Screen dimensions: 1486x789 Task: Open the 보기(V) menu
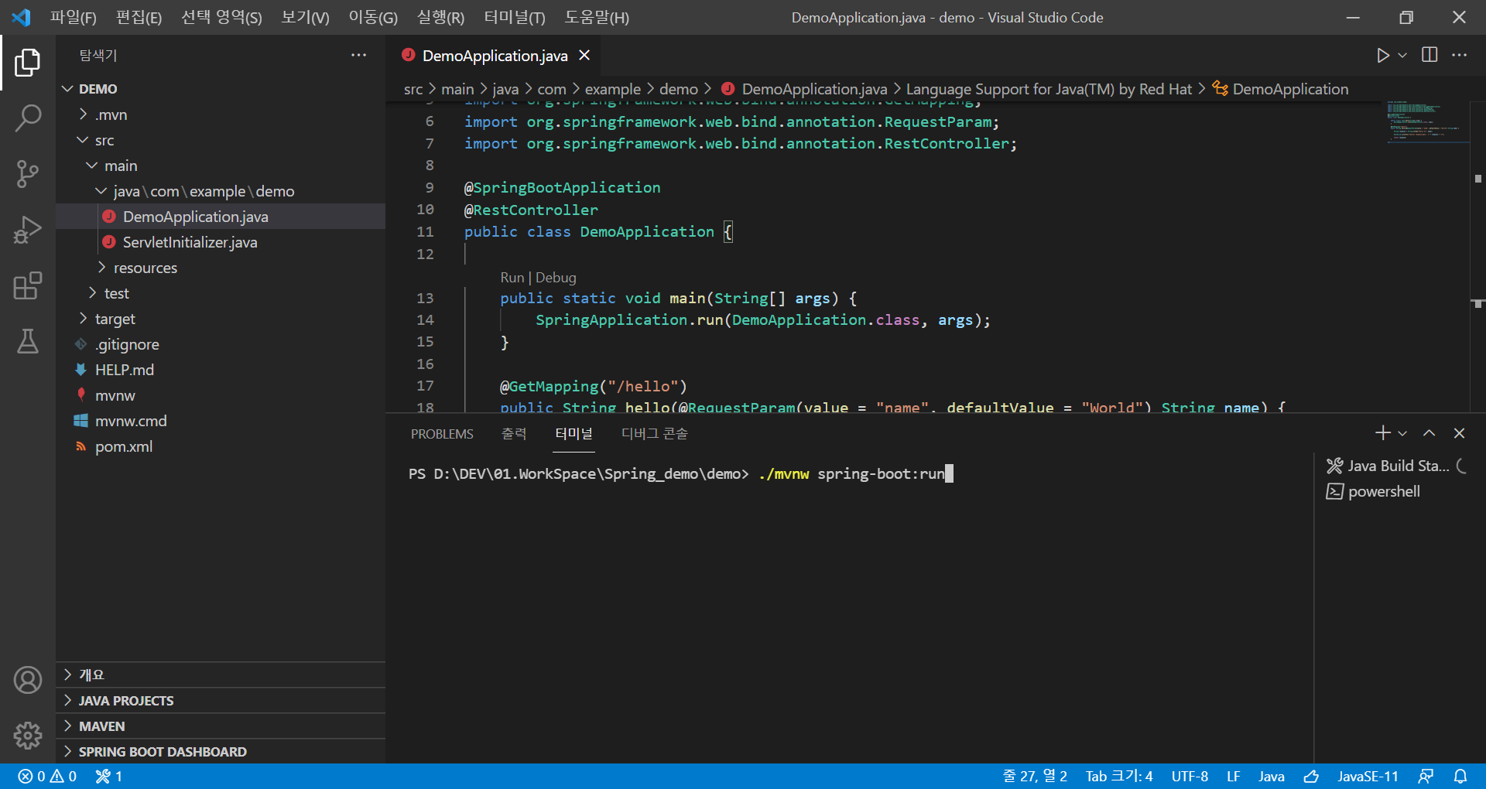pos(305,17)
